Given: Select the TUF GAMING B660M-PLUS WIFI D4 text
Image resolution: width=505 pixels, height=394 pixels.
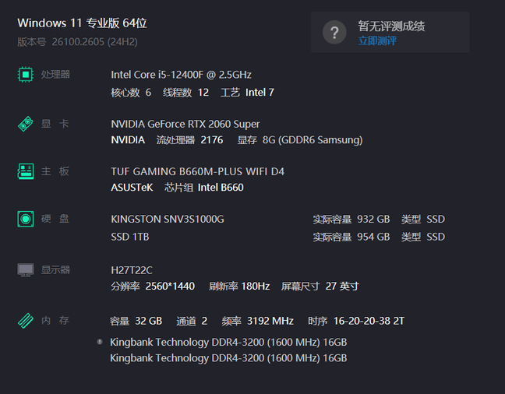Looking at the screenshot, I should 198,171.
